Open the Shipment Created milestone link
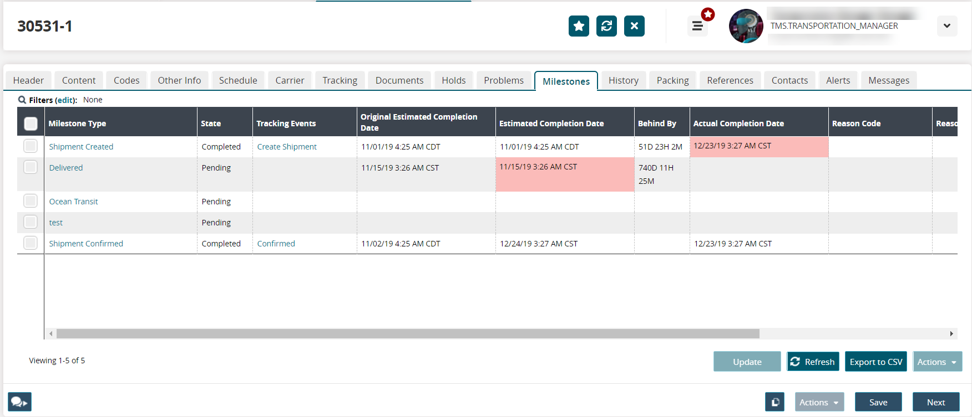Viewport: 972px width, 417px height. pos(81,147)
